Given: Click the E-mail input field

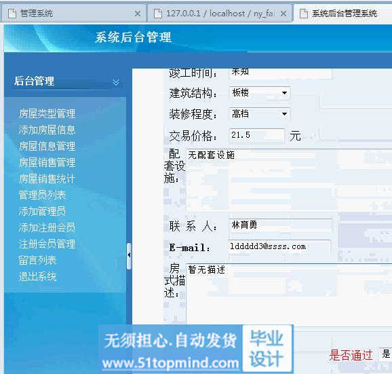Looking at the screenshot, I should 279,246.
